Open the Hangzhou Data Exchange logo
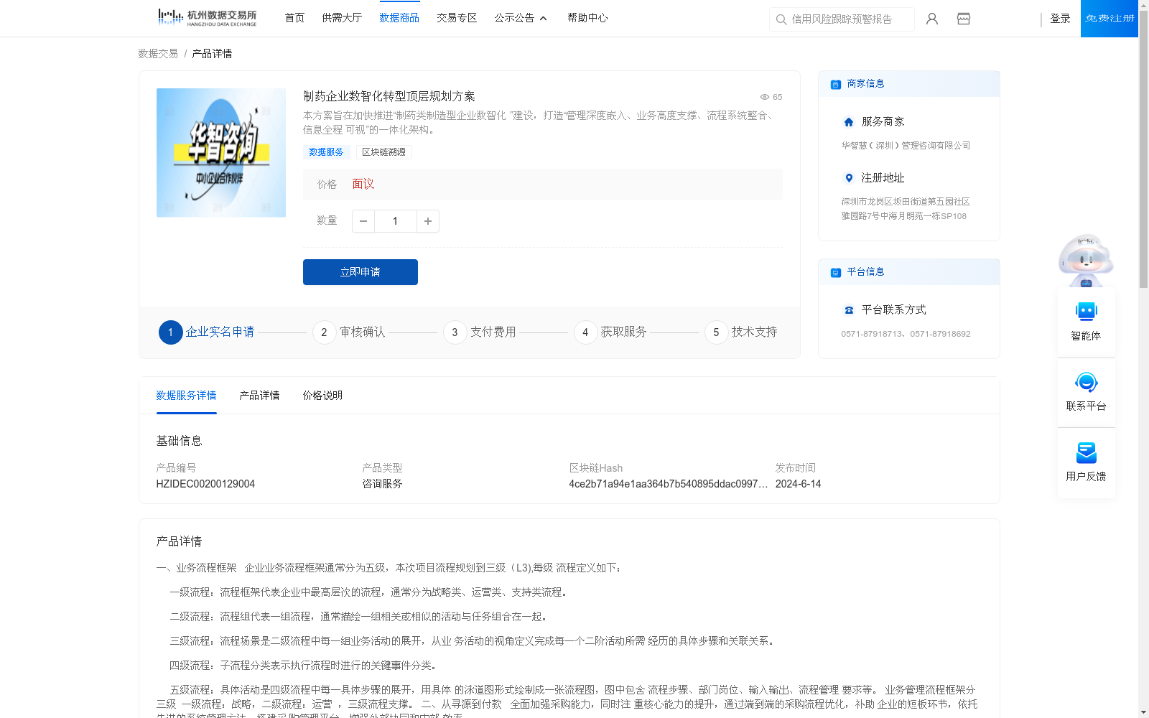1149x718 pixels. tap(207, 18)
